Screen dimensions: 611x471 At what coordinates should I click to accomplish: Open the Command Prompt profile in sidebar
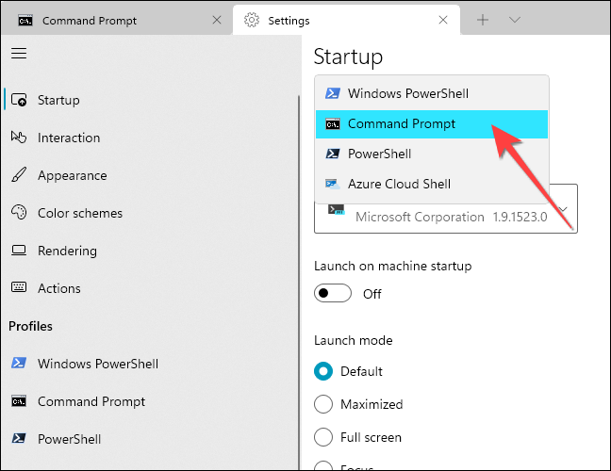pyautogui.click(x=91, y=401)
